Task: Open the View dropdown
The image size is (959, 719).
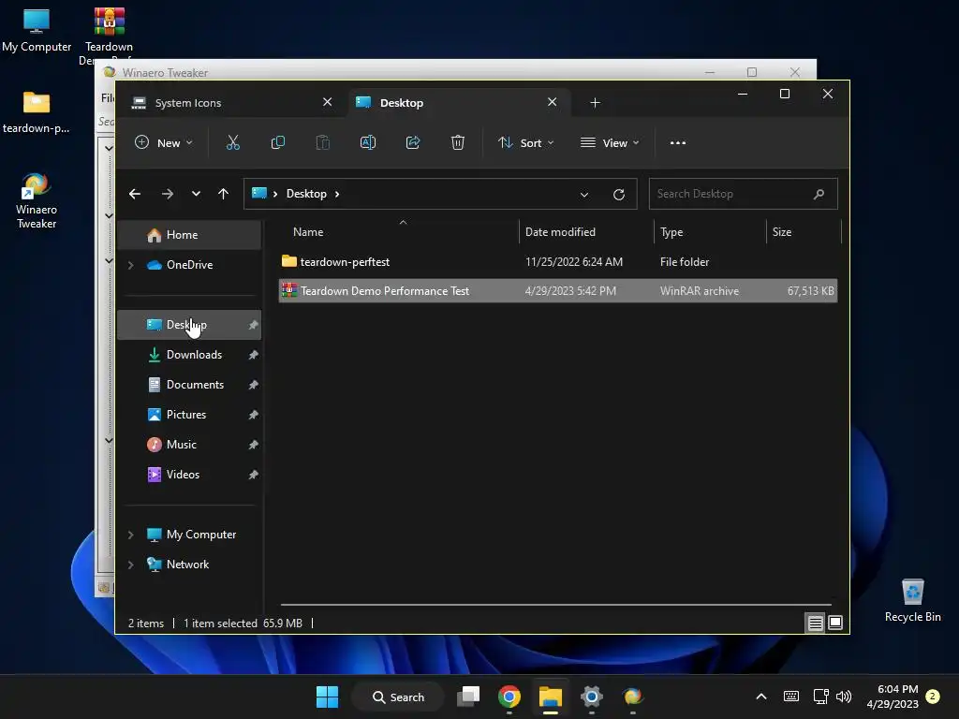Action: pos(610,143)
